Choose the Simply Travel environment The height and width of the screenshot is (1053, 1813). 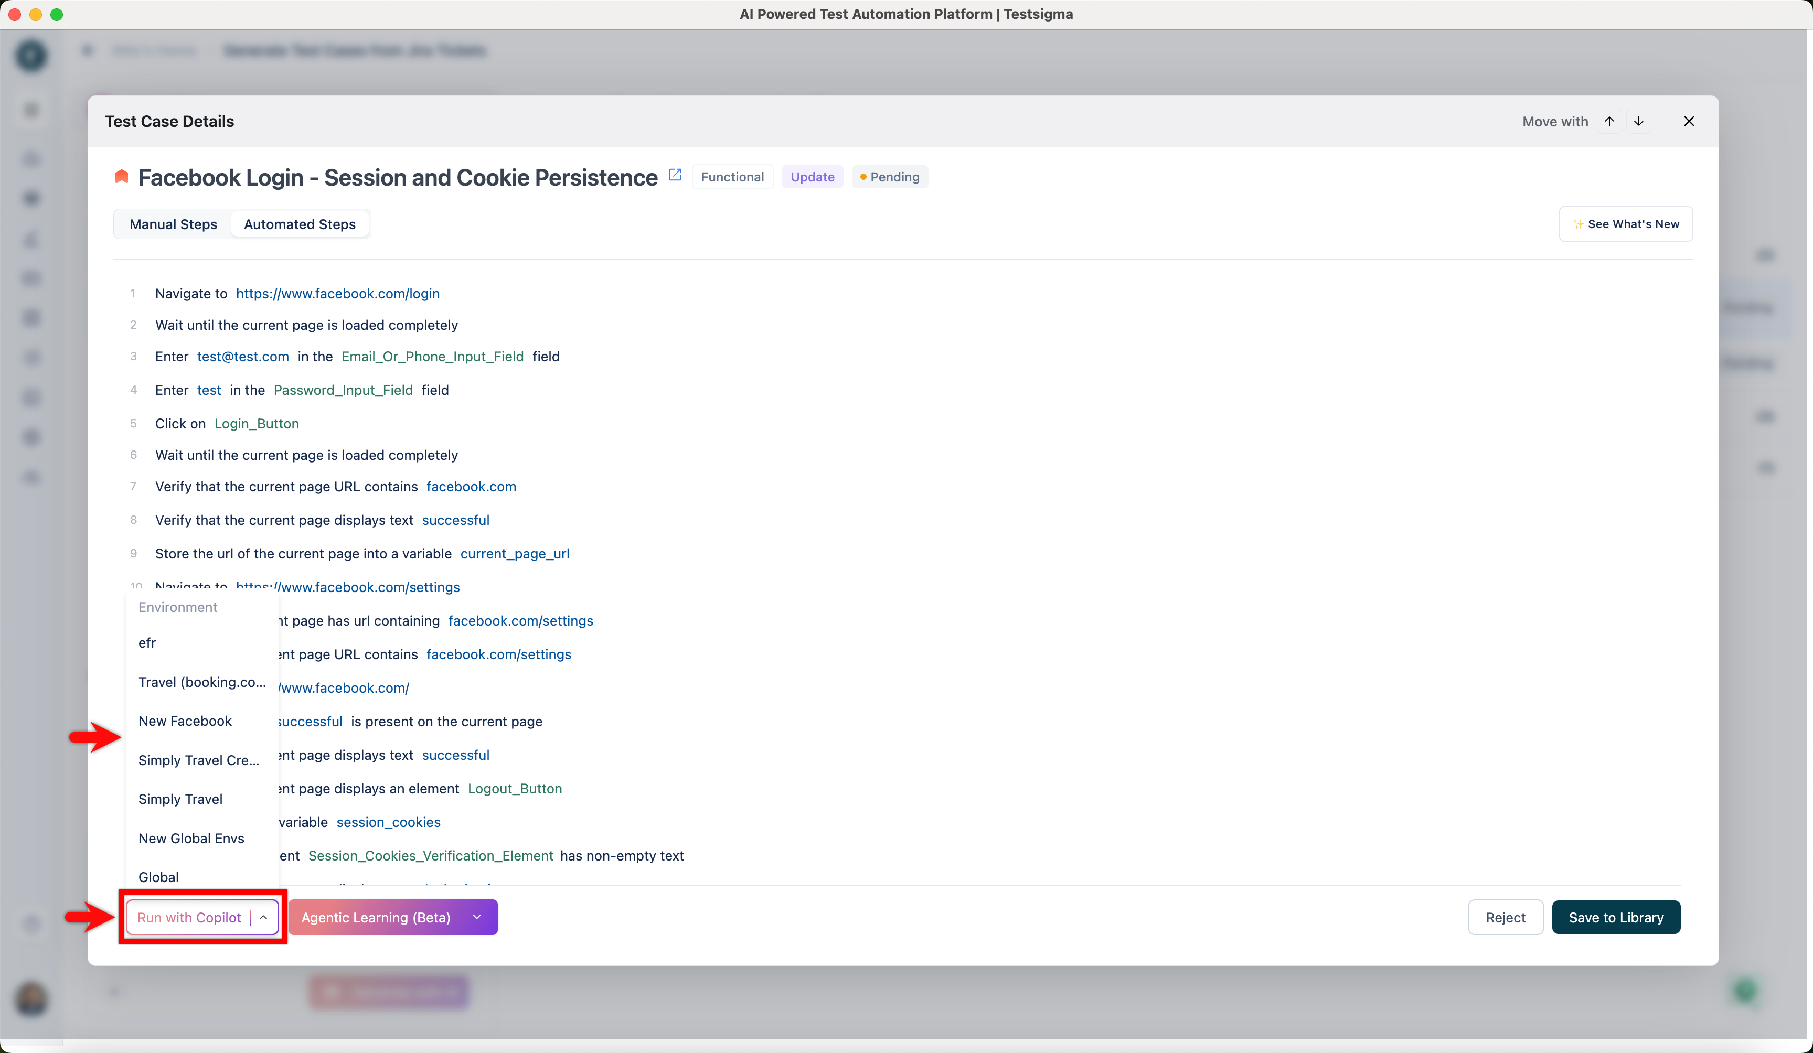click(180, 799)
